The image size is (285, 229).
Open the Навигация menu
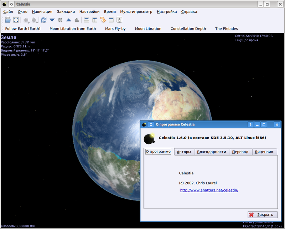click(42, 12)
